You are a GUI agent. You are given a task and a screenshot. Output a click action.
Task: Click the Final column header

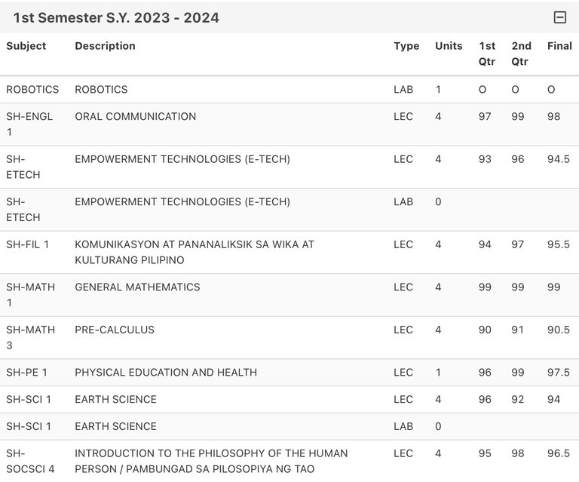point(559,46)
